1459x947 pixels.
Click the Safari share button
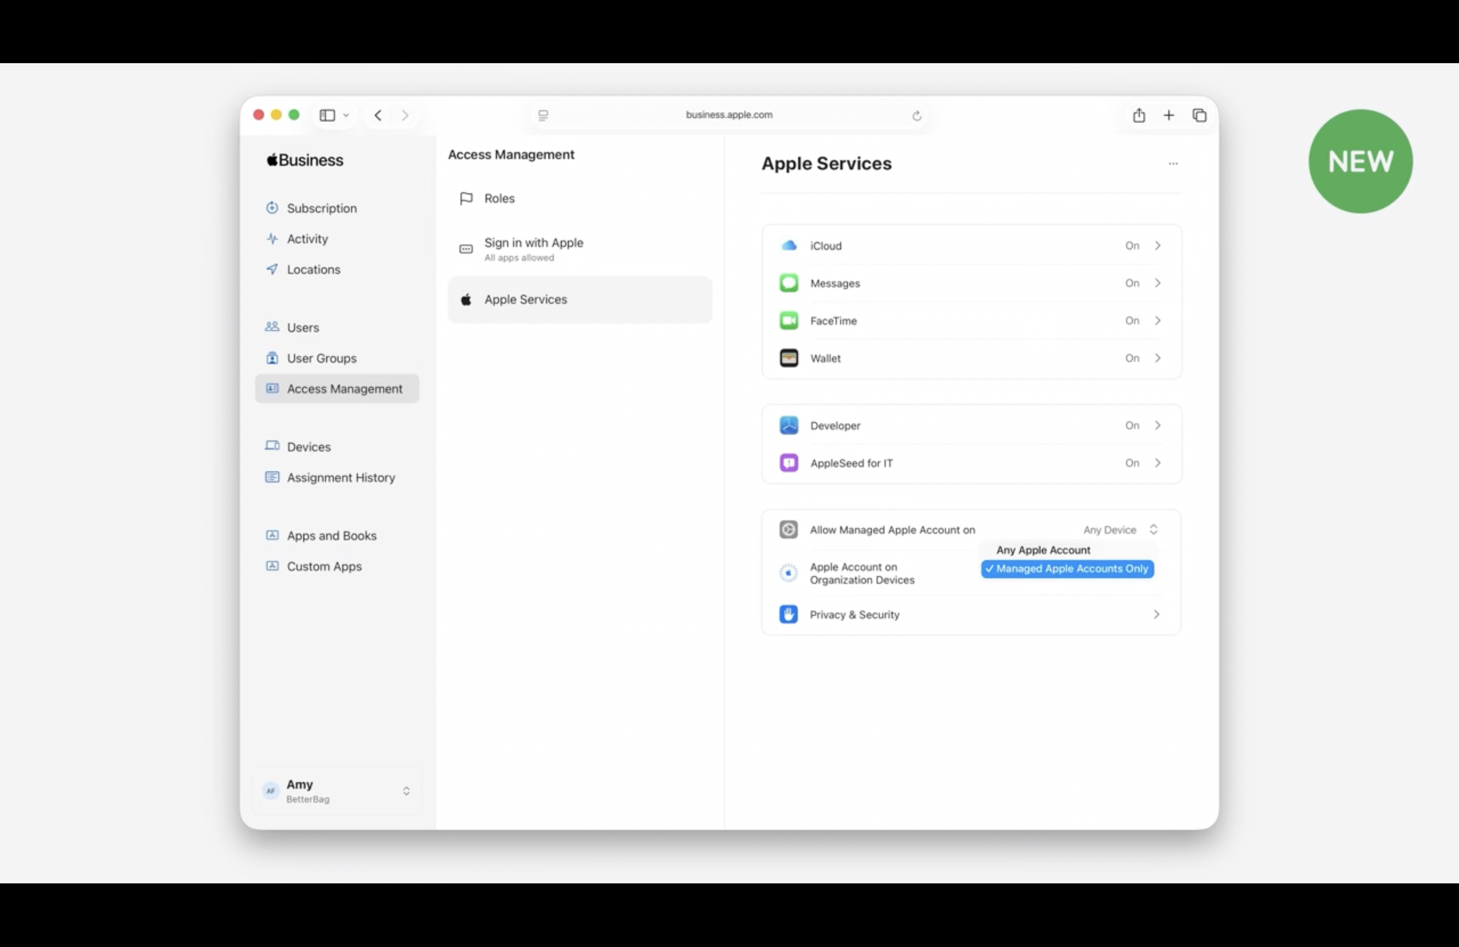[1138, 115]
